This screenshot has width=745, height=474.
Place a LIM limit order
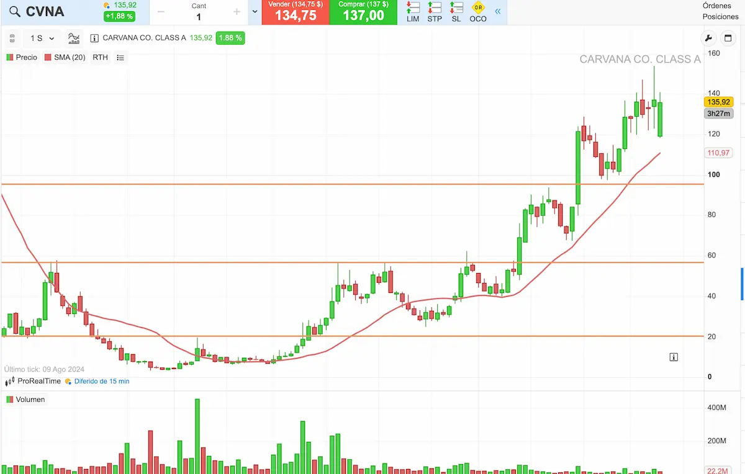pos(413,12)
